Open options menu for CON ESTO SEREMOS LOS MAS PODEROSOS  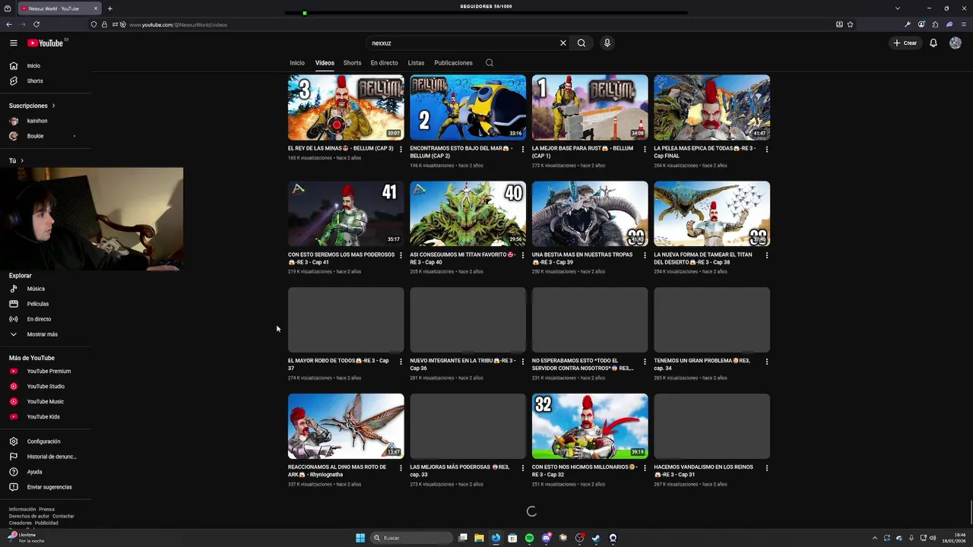(x=401, y=256)
